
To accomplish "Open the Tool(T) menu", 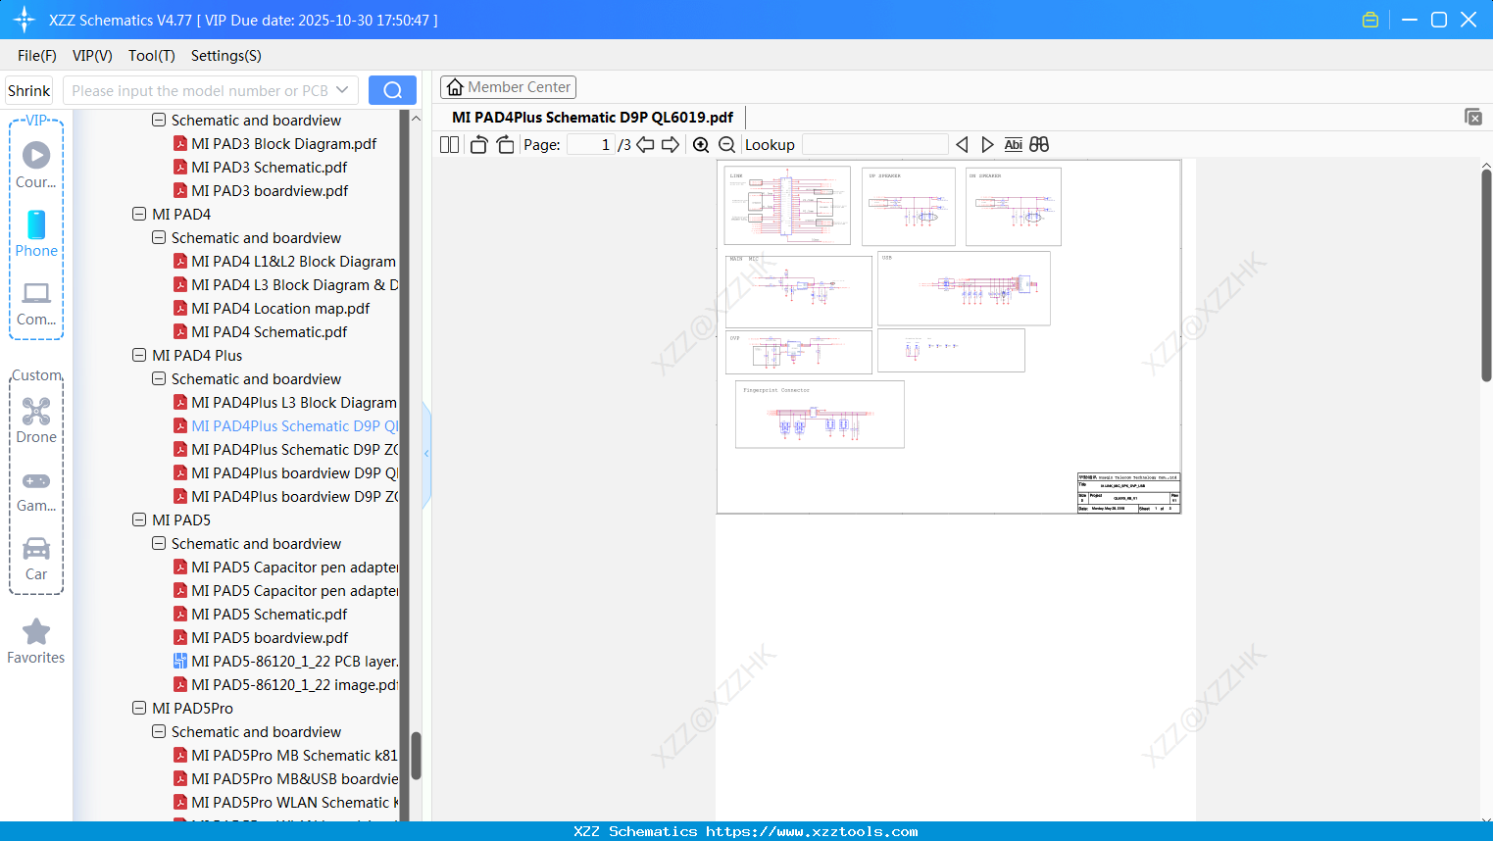I will (x=152, y=56).
